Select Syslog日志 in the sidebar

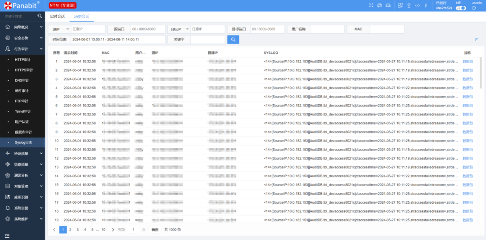22,143
